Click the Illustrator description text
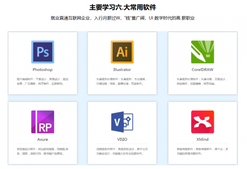 click(122, 81)
